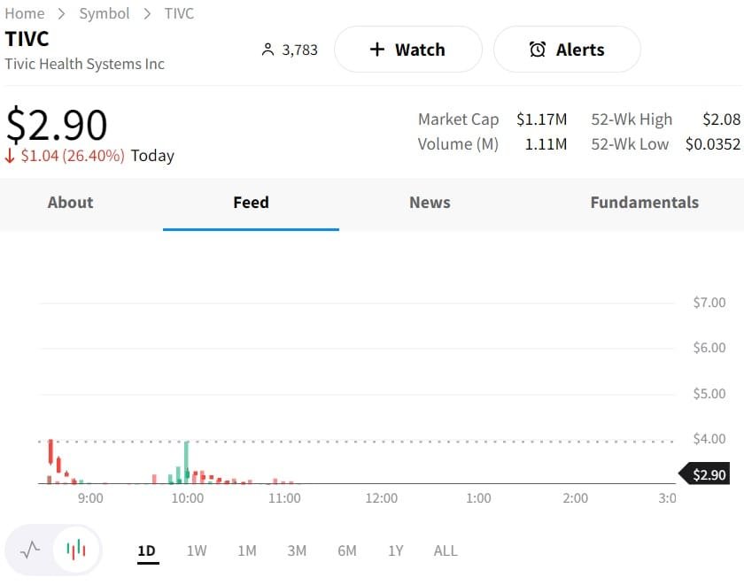Choose the 1M chart range
The height and width of the screenshot is (585, 744).
click(247, 550)
